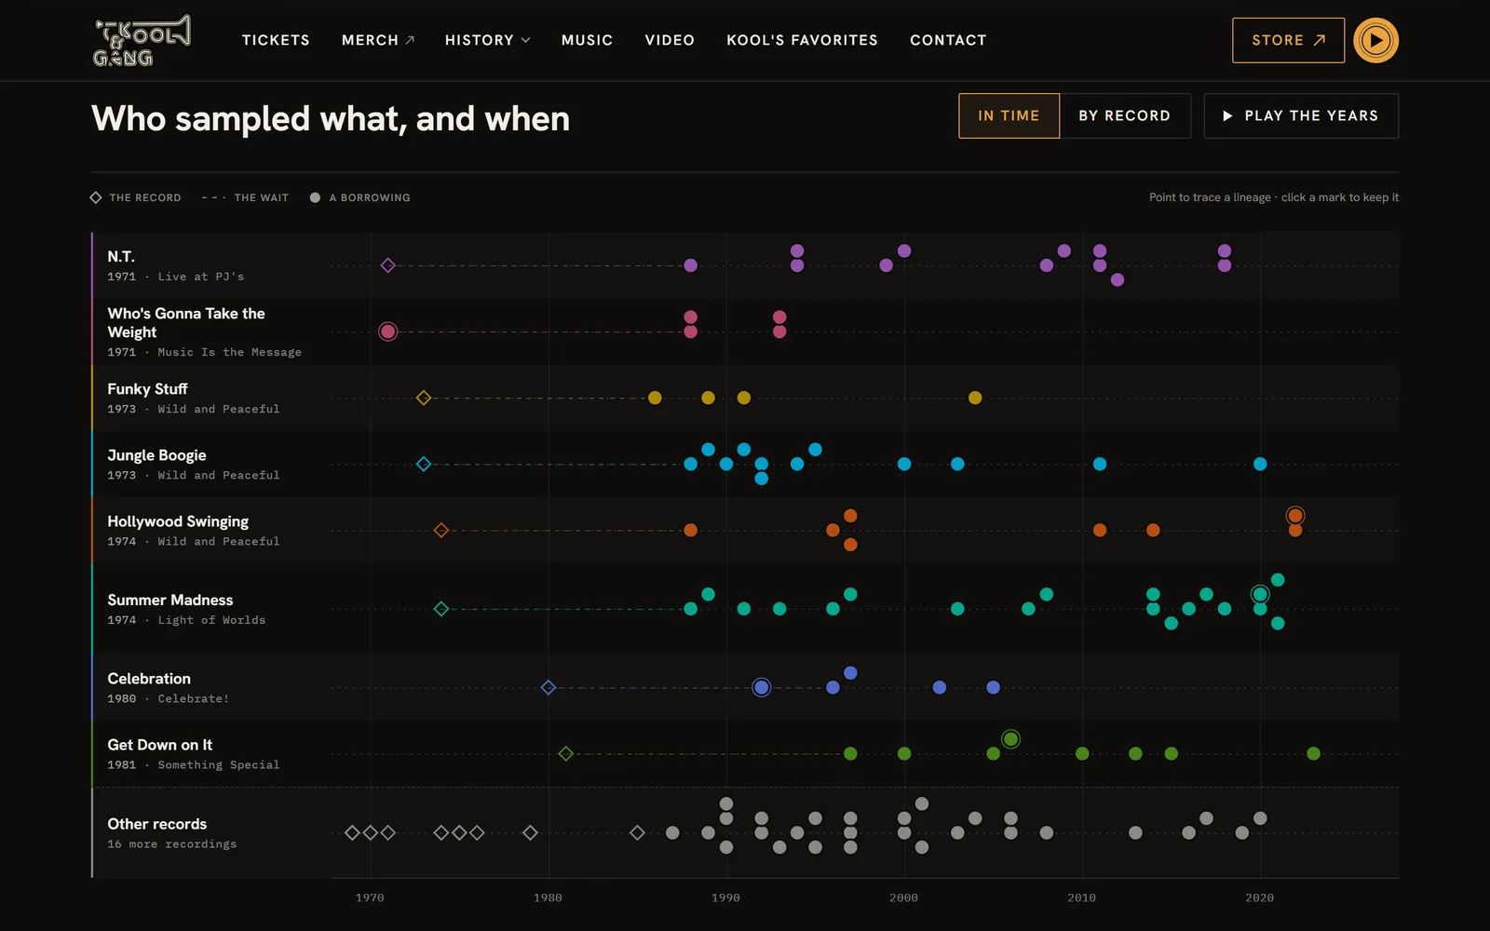The height and width of the screenshot is (931, 1490).
Task: Select the N.T. record diamond marker
Action: point(388,265)
